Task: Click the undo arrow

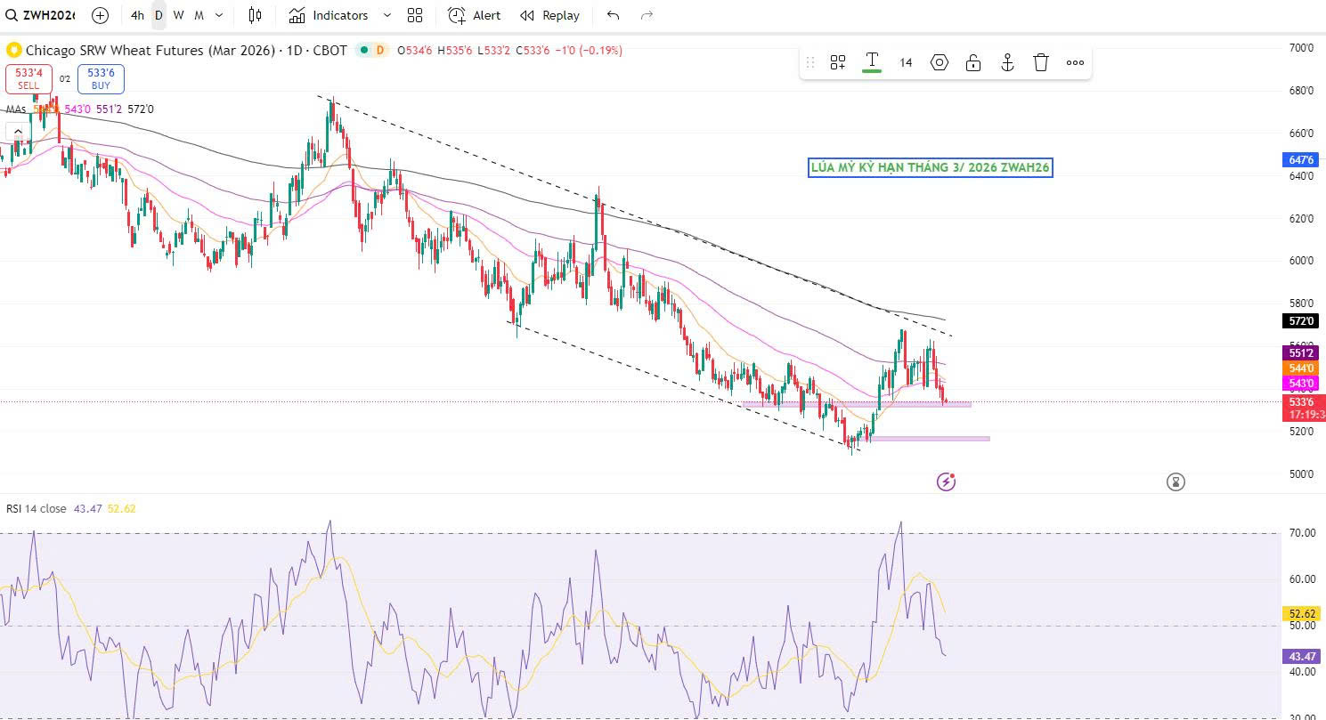Action: pos(613,15)
